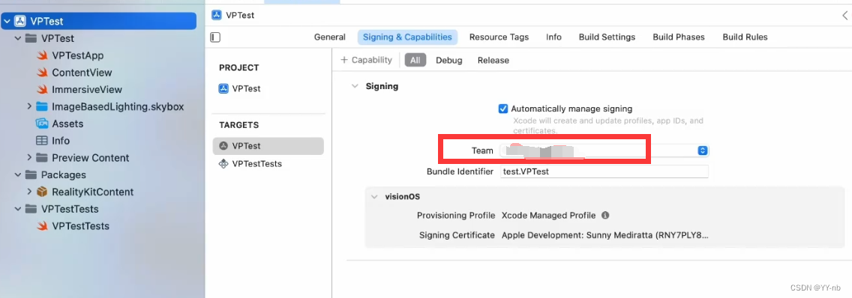
Task: Expand the Preview Content folder
Action: [x=29, y=157]
